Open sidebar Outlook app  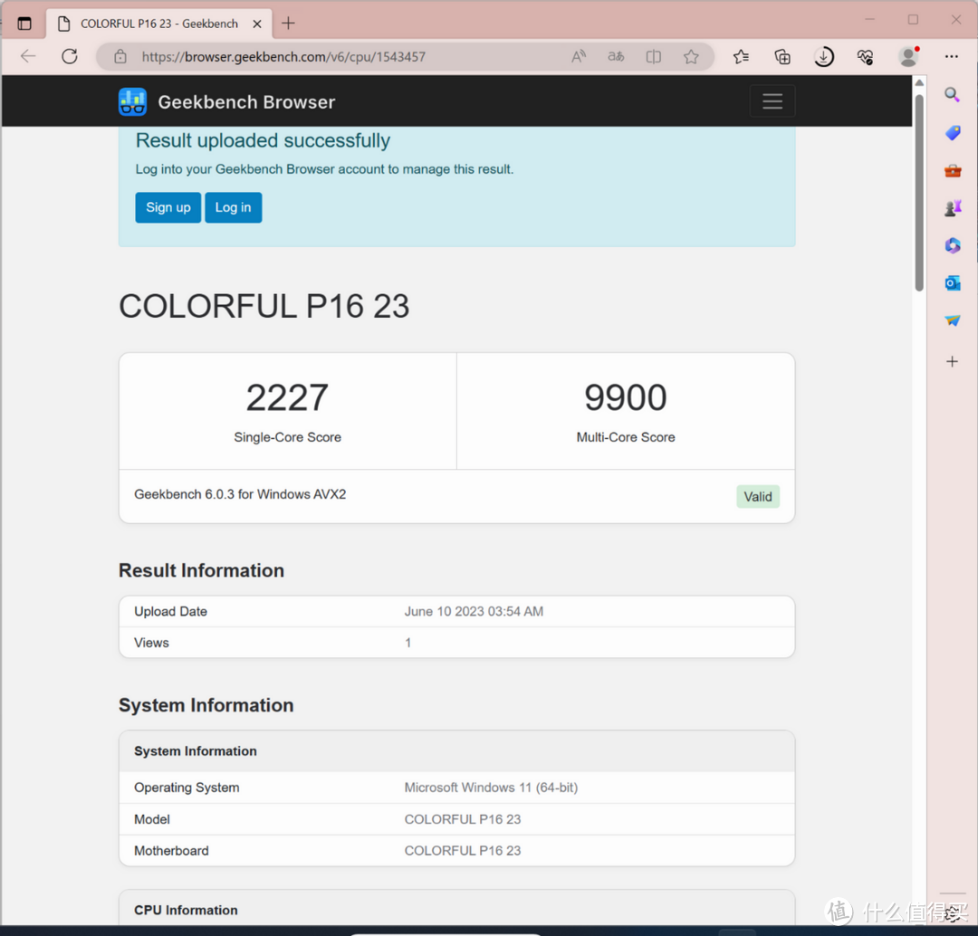(952, 283)
